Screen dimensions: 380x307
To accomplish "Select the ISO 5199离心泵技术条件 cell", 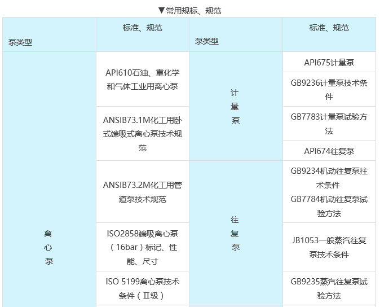I will click(x=142, y=288).
